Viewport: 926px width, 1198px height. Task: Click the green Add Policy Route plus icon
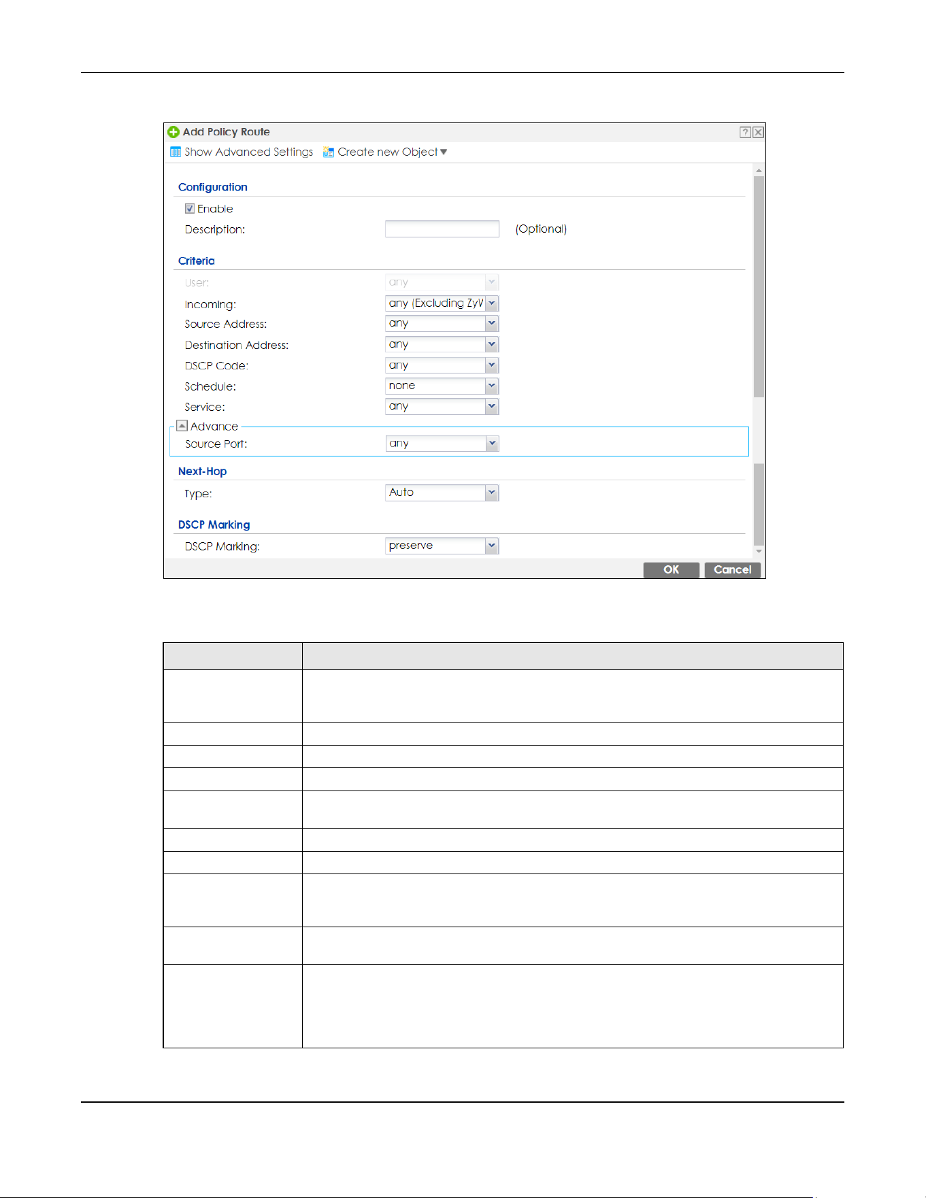[173, 132]
